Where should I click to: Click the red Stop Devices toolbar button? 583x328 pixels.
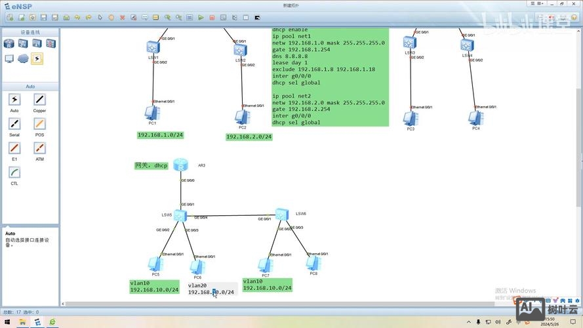212,18
